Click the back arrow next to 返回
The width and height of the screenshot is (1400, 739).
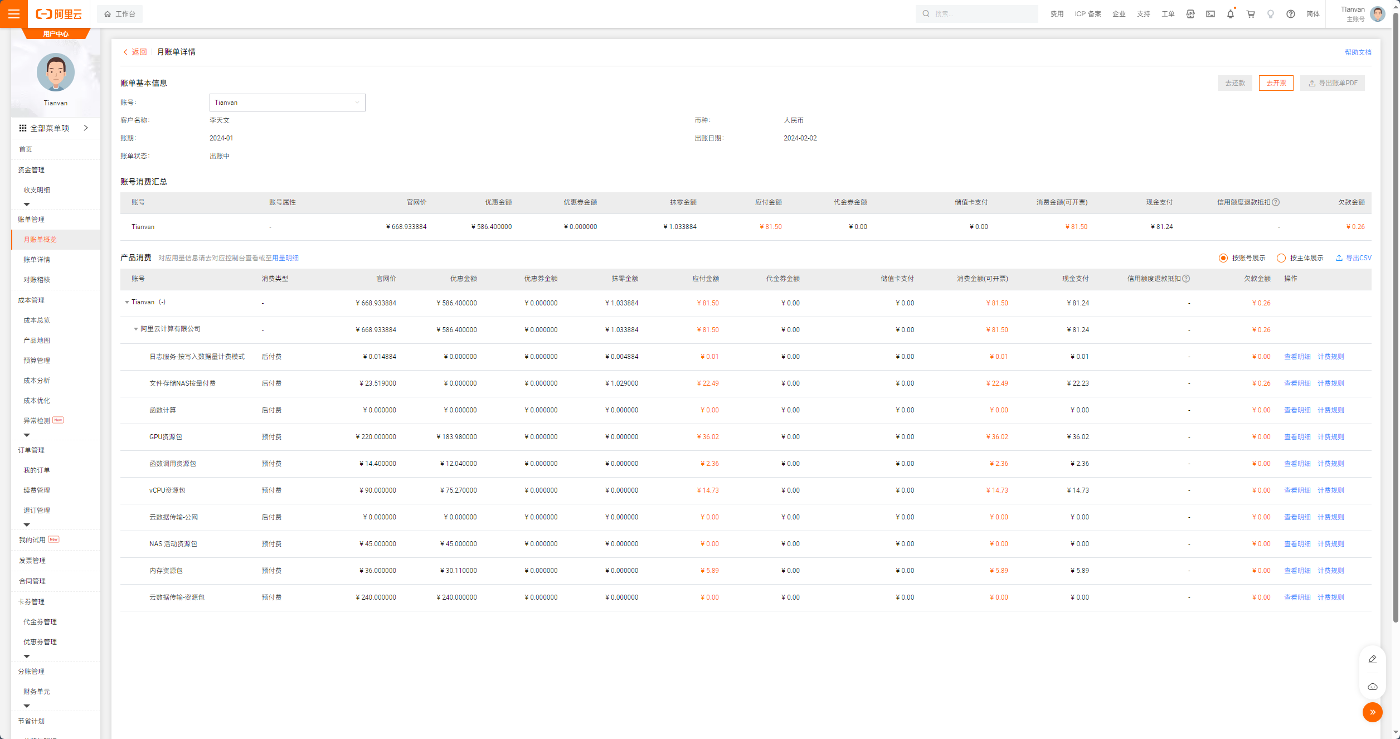point(125,52)
